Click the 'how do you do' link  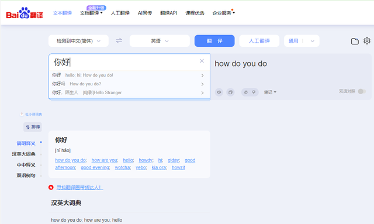click(71, 160)
